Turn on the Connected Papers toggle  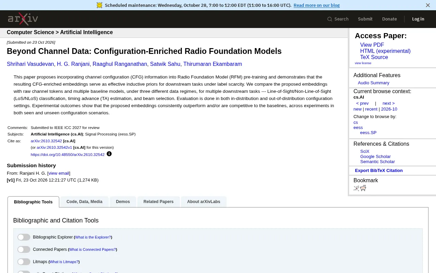point(24,249)
